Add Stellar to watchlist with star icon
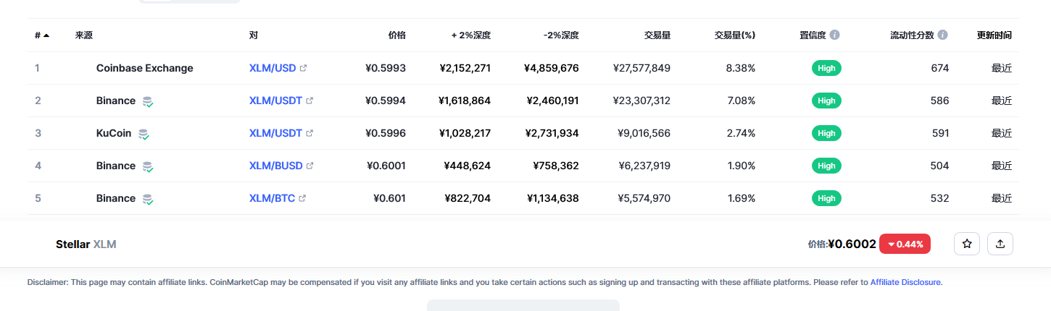 [967, 244]
